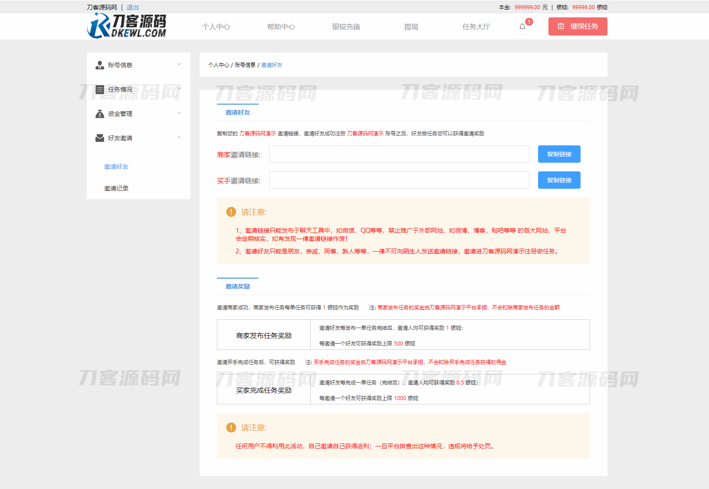Click the 好友邀请 envelope icon
This screenshot has width=709, height=489.
coord(99,138)
